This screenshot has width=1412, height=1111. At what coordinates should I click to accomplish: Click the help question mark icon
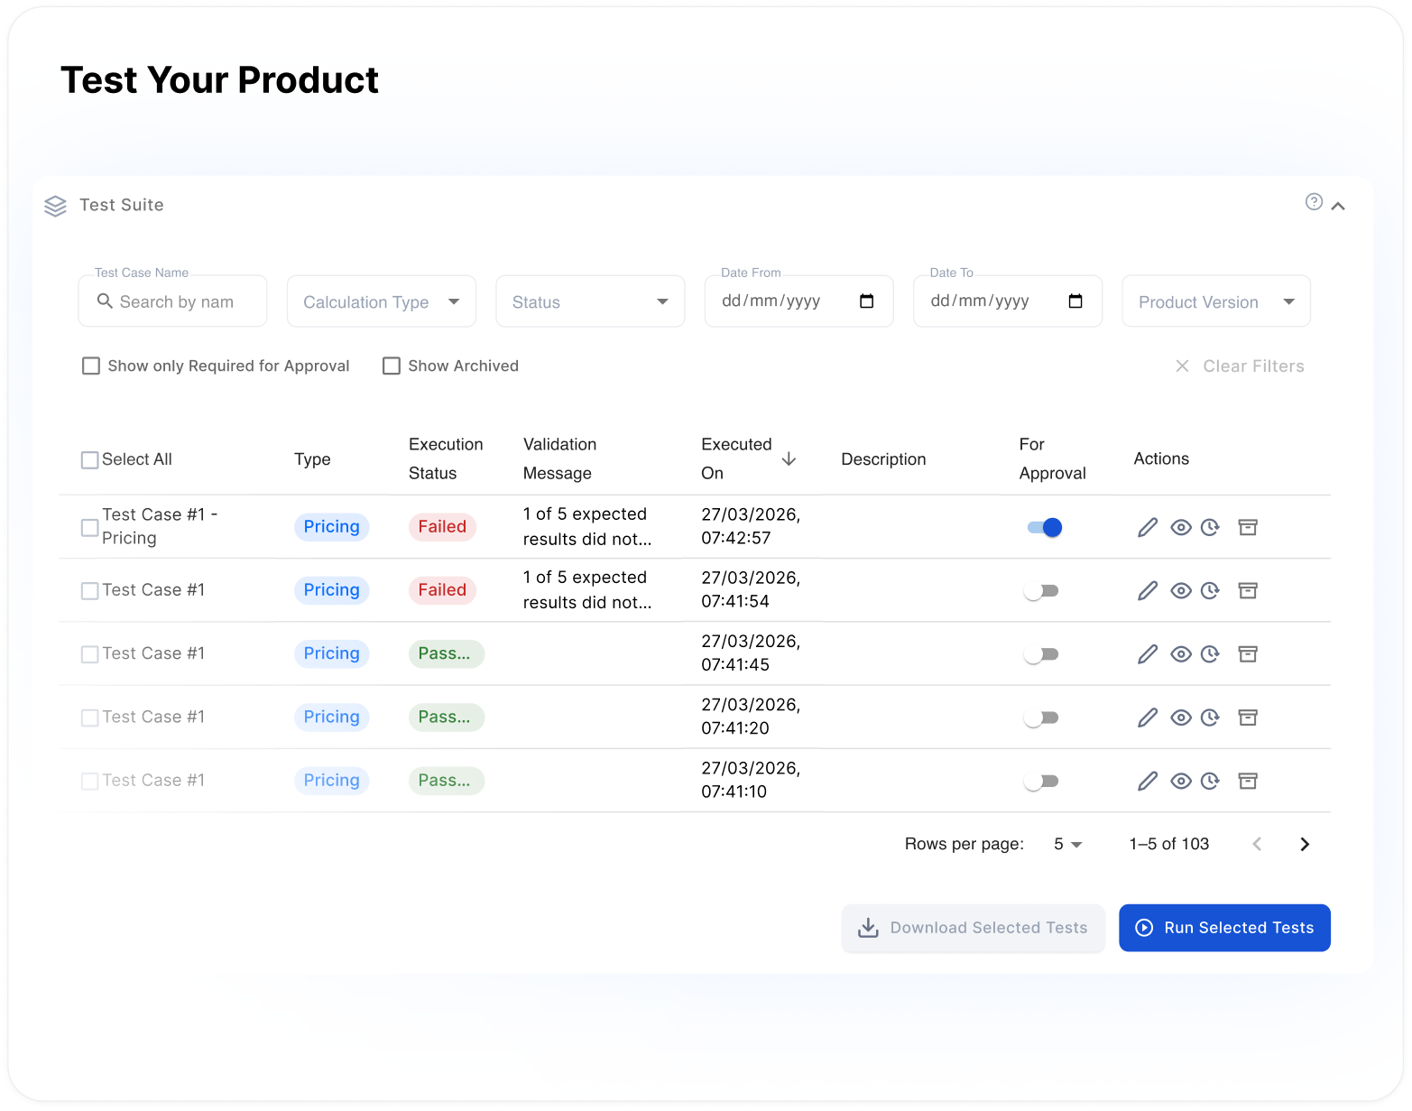pos(1314,202)
